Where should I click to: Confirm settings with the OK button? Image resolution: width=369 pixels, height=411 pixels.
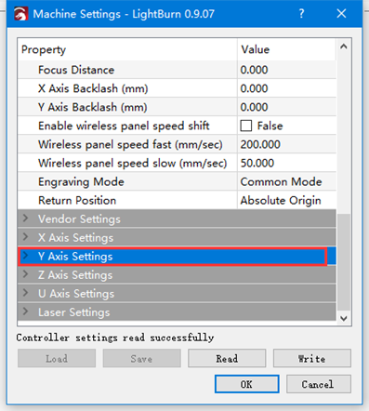point(247,384)
